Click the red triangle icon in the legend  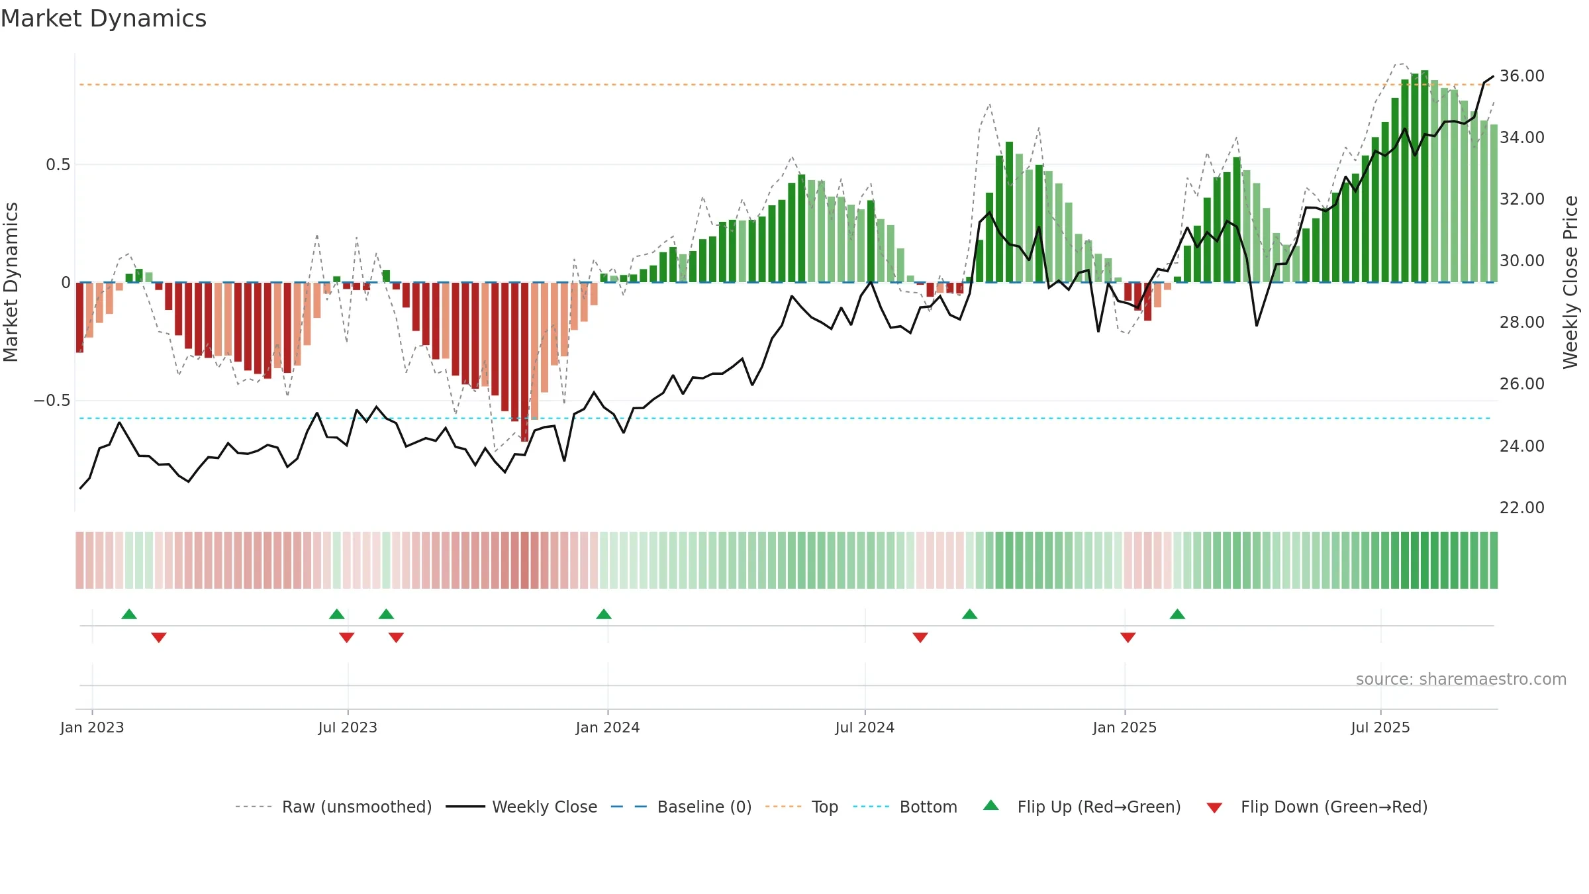[x=1214, y=808]
